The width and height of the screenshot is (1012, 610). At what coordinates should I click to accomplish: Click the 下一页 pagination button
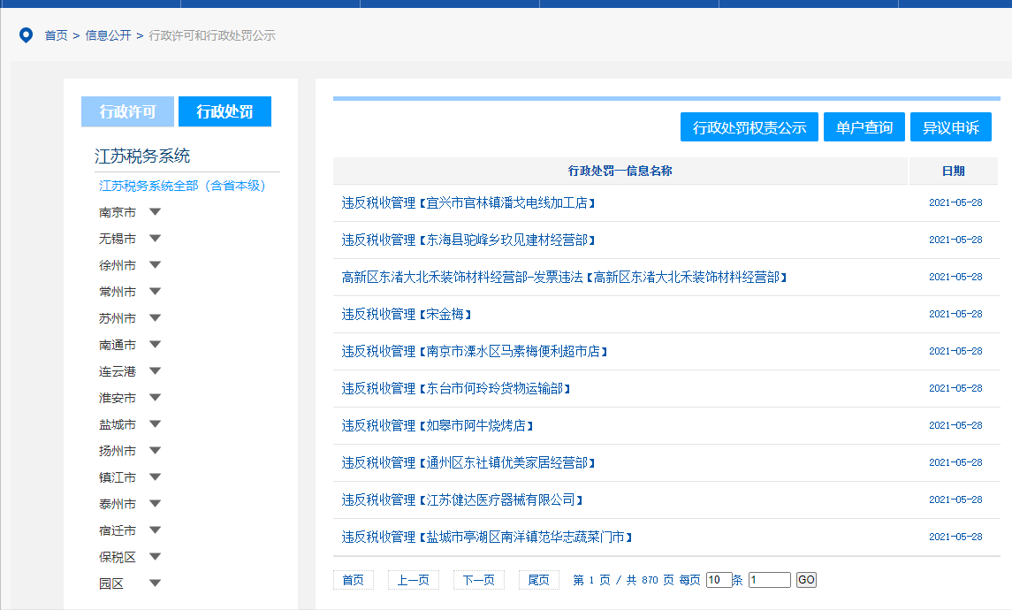[x=478, y=580]
